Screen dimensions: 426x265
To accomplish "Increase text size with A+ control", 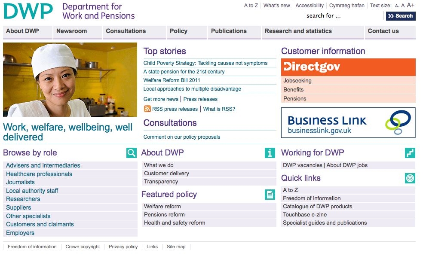I will tap(411, 6).
